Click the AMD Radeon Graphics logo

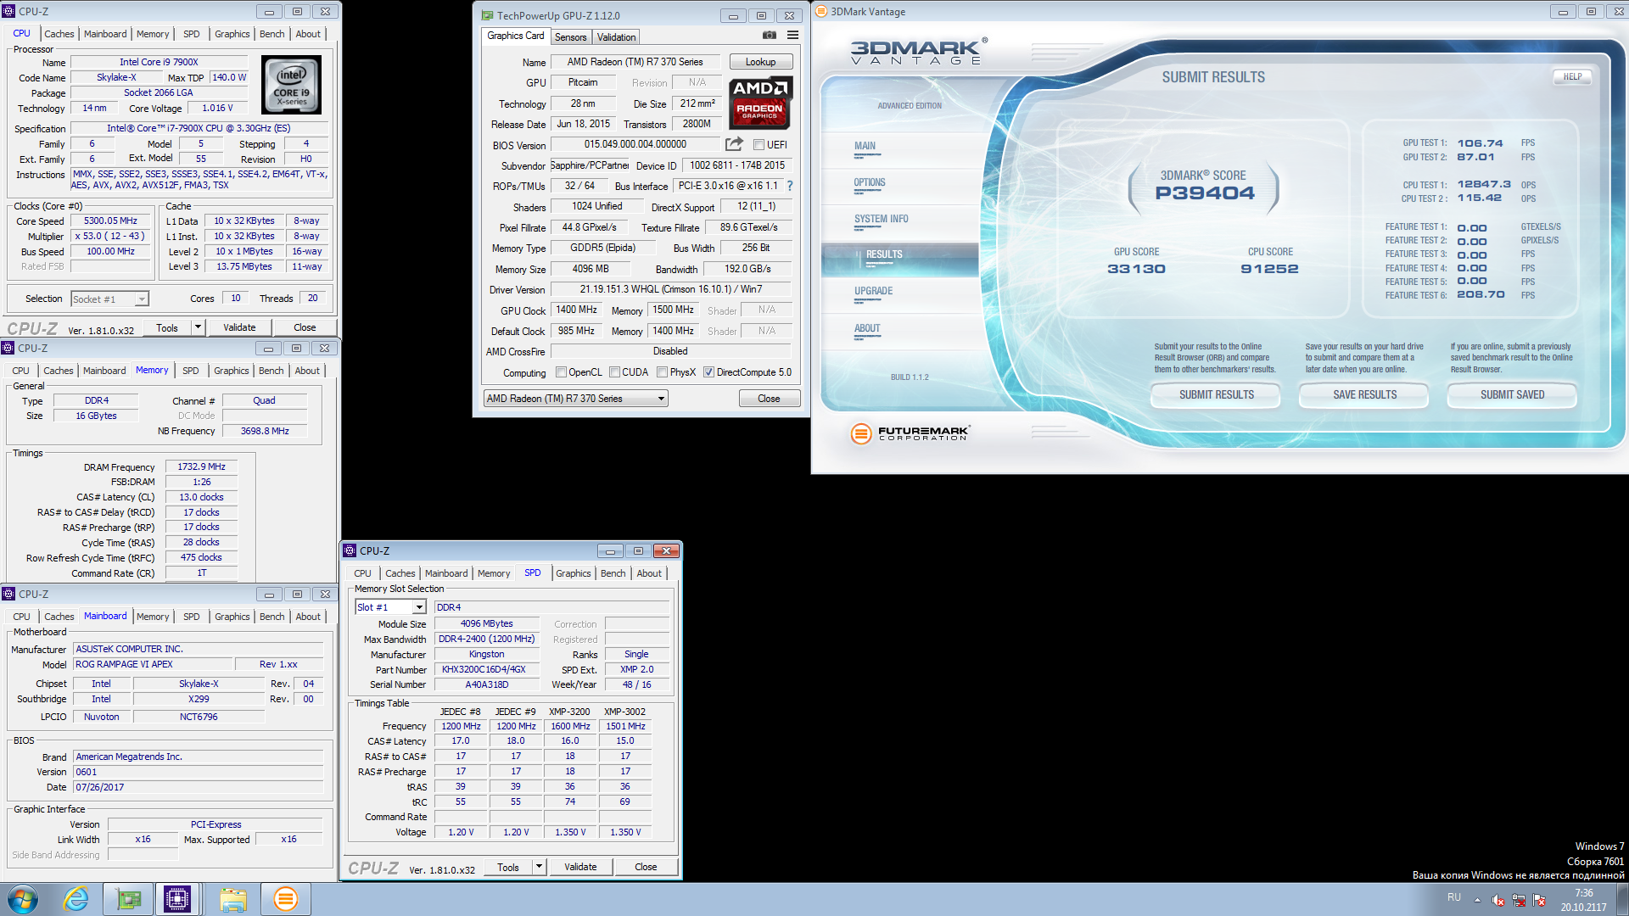tap(760, 102)
